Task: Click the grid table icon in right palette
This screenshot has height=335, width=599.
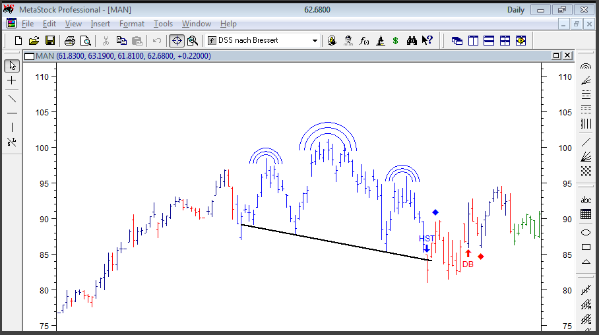Action: tap(586, 214)
